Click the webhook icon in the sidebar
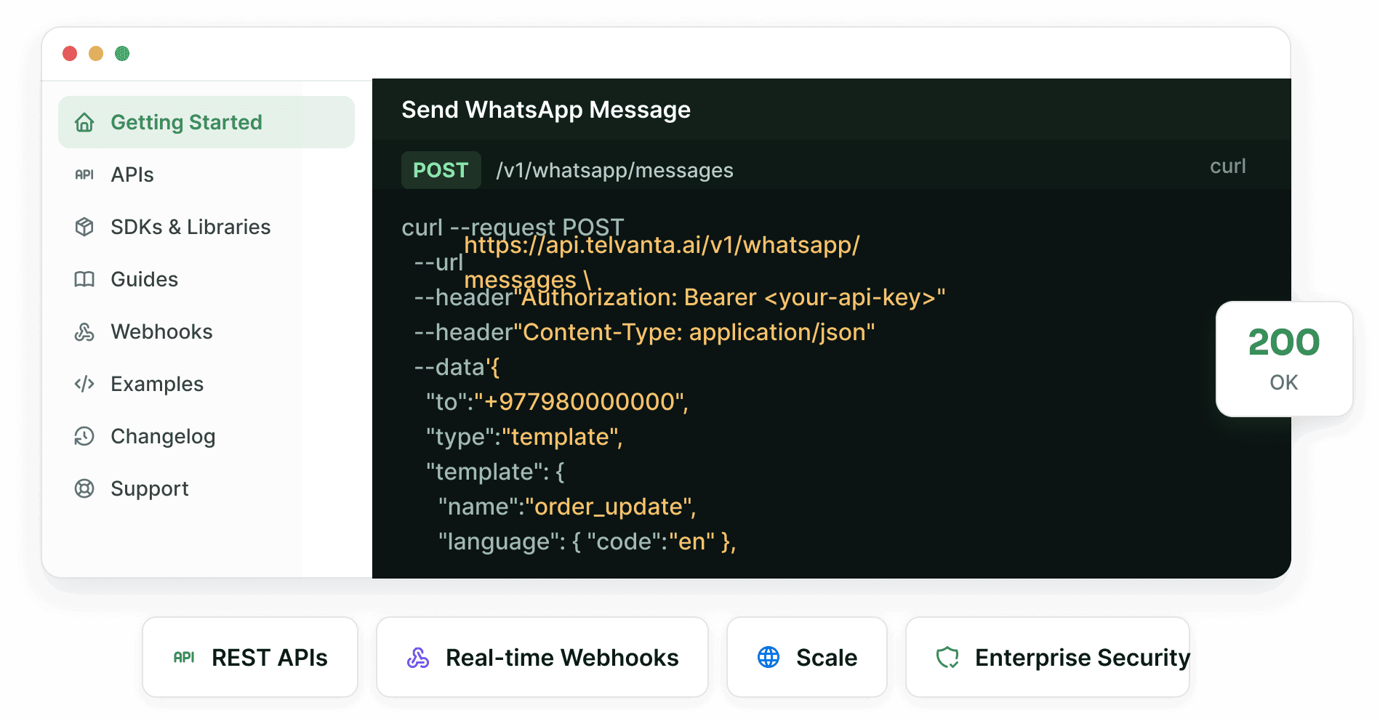This screenshot has height=721, width=1380. click(84, 331)
